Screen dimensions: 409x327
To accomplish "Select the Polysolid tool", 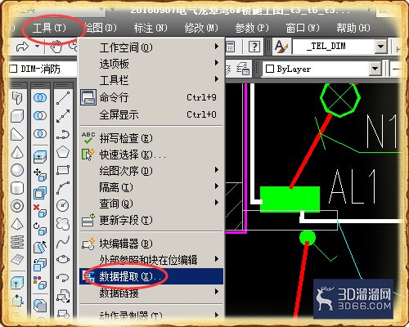I will coord(17,98).
